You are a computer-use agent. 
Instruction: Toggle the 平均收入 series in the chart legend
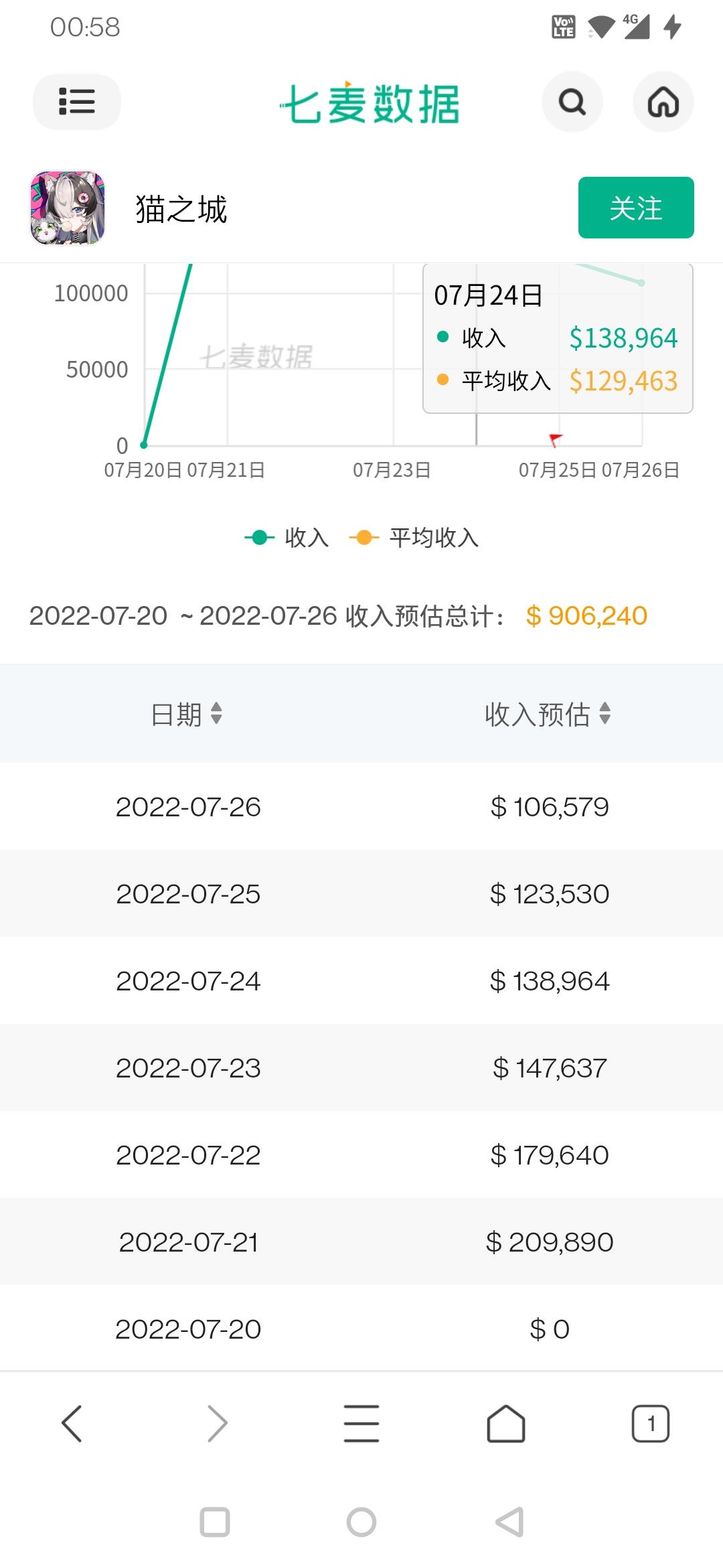414,537
